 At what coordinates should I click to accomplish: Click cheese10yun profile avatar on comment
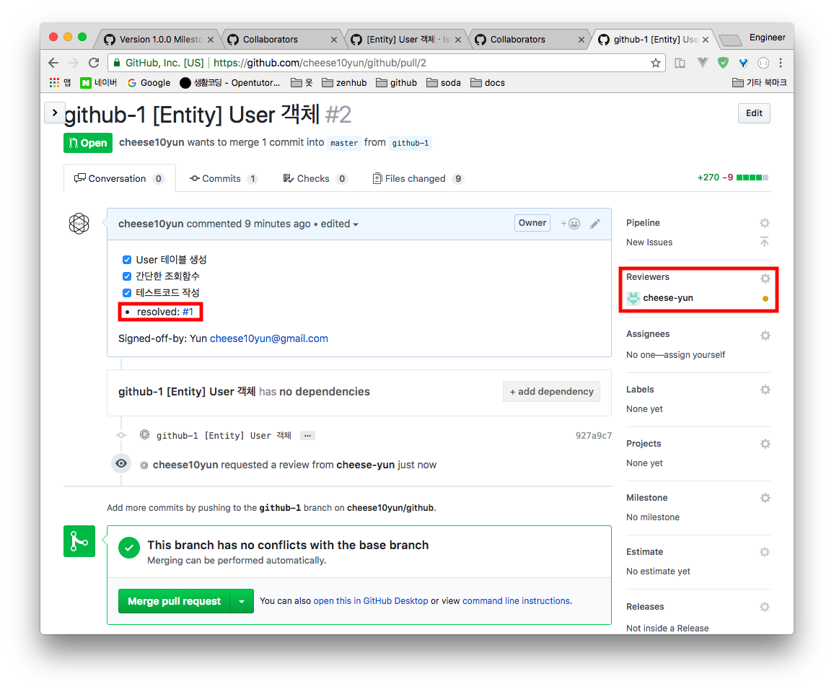79,224
